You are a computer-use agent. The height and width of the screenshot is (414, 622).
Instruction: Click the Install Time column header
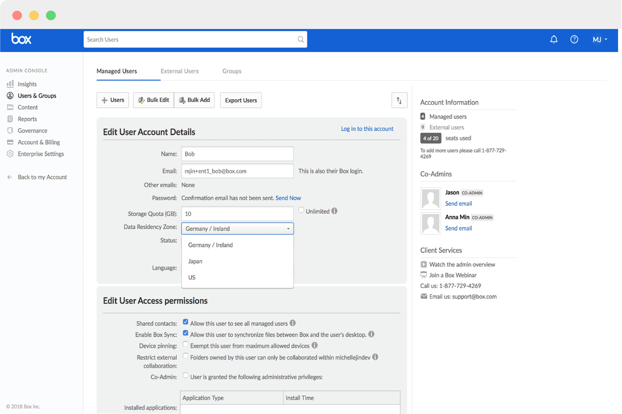(x=342, y=398)
